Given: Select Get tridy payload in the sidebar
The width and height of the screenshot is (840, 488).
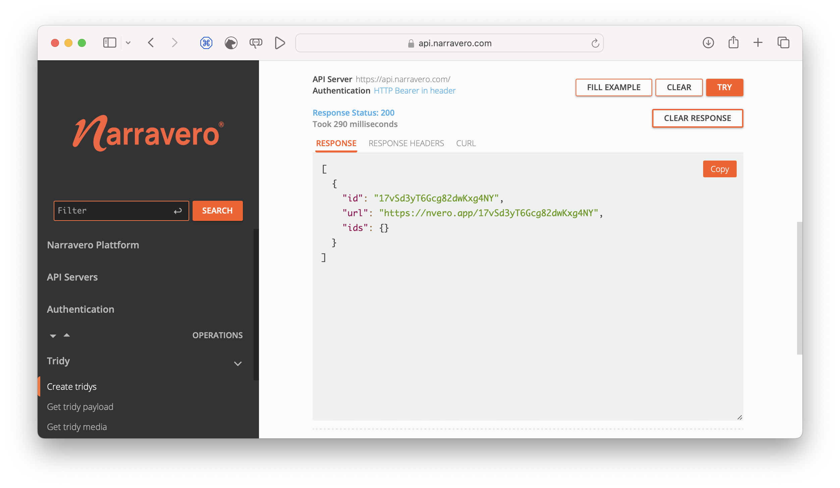Looking at the screenshot, I should [80, 407].
